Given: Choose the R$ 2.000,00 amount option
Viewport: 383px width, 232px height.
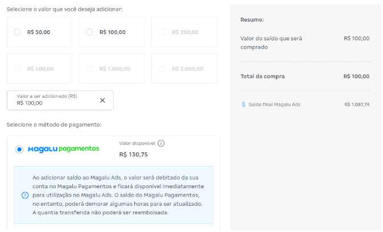Looking at the screenshot, I should 162,69.
